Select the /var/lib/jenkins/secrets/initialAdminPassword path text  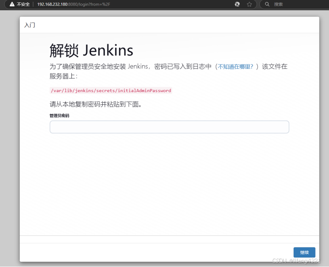point(111,91)
